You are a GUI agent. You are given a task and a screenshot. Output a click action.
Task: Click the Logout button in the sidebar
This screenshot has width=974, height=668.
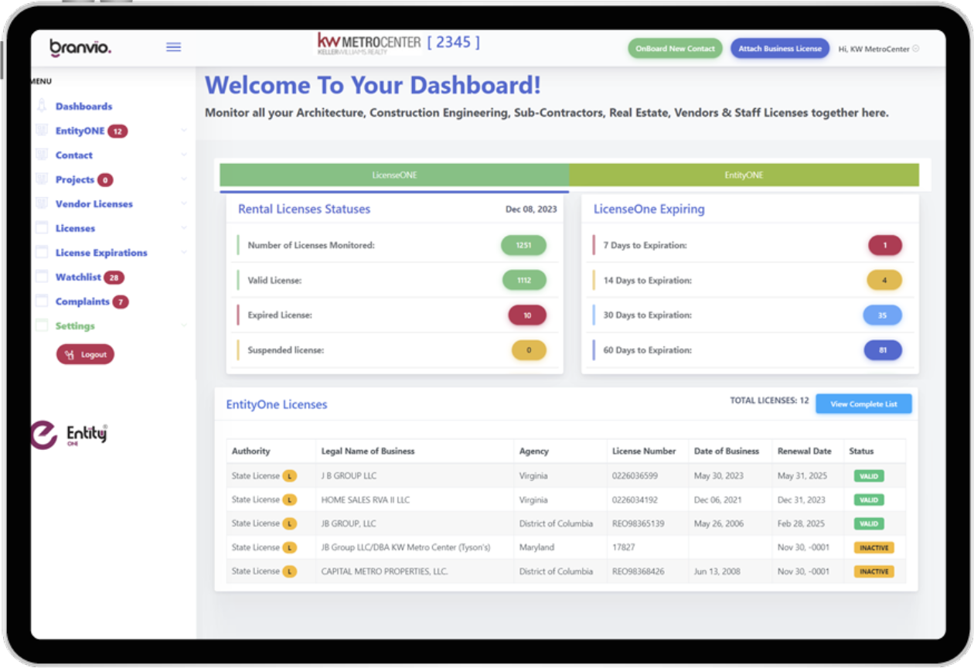coord(85,353)
